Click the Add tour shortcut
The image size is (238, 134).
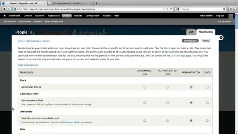(x=38, y=22)
